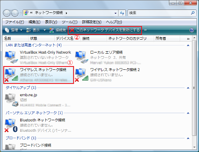The height and width of the screenshot is (152, 199).
Task: Click the 識別されていないネットワーク status text
Action: (x=44, y=57)
